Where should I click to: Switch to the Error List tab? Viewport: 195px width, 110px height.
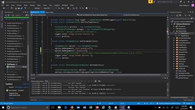click(34, 100)
